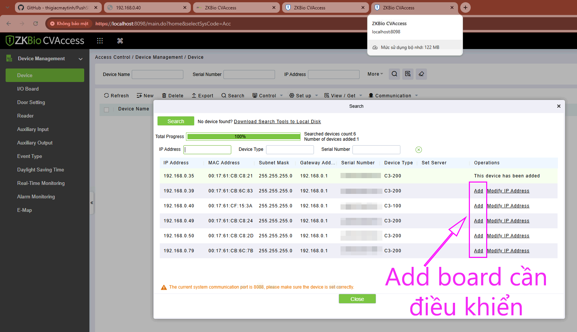Image resolution: width=577 pixels, height=332 pixels.
Task: Click the advanced search icon in filter bar
Action: point(408,74)
